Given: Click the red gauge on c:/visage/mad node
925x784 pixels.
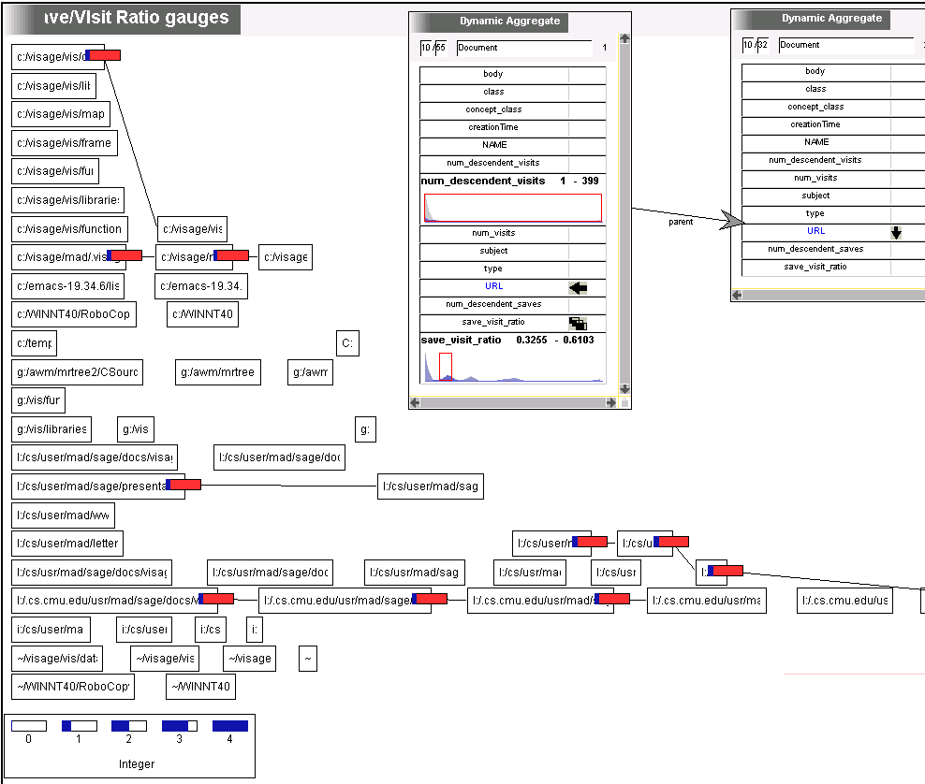Looking at the screenshot, I should coord(125,255).
